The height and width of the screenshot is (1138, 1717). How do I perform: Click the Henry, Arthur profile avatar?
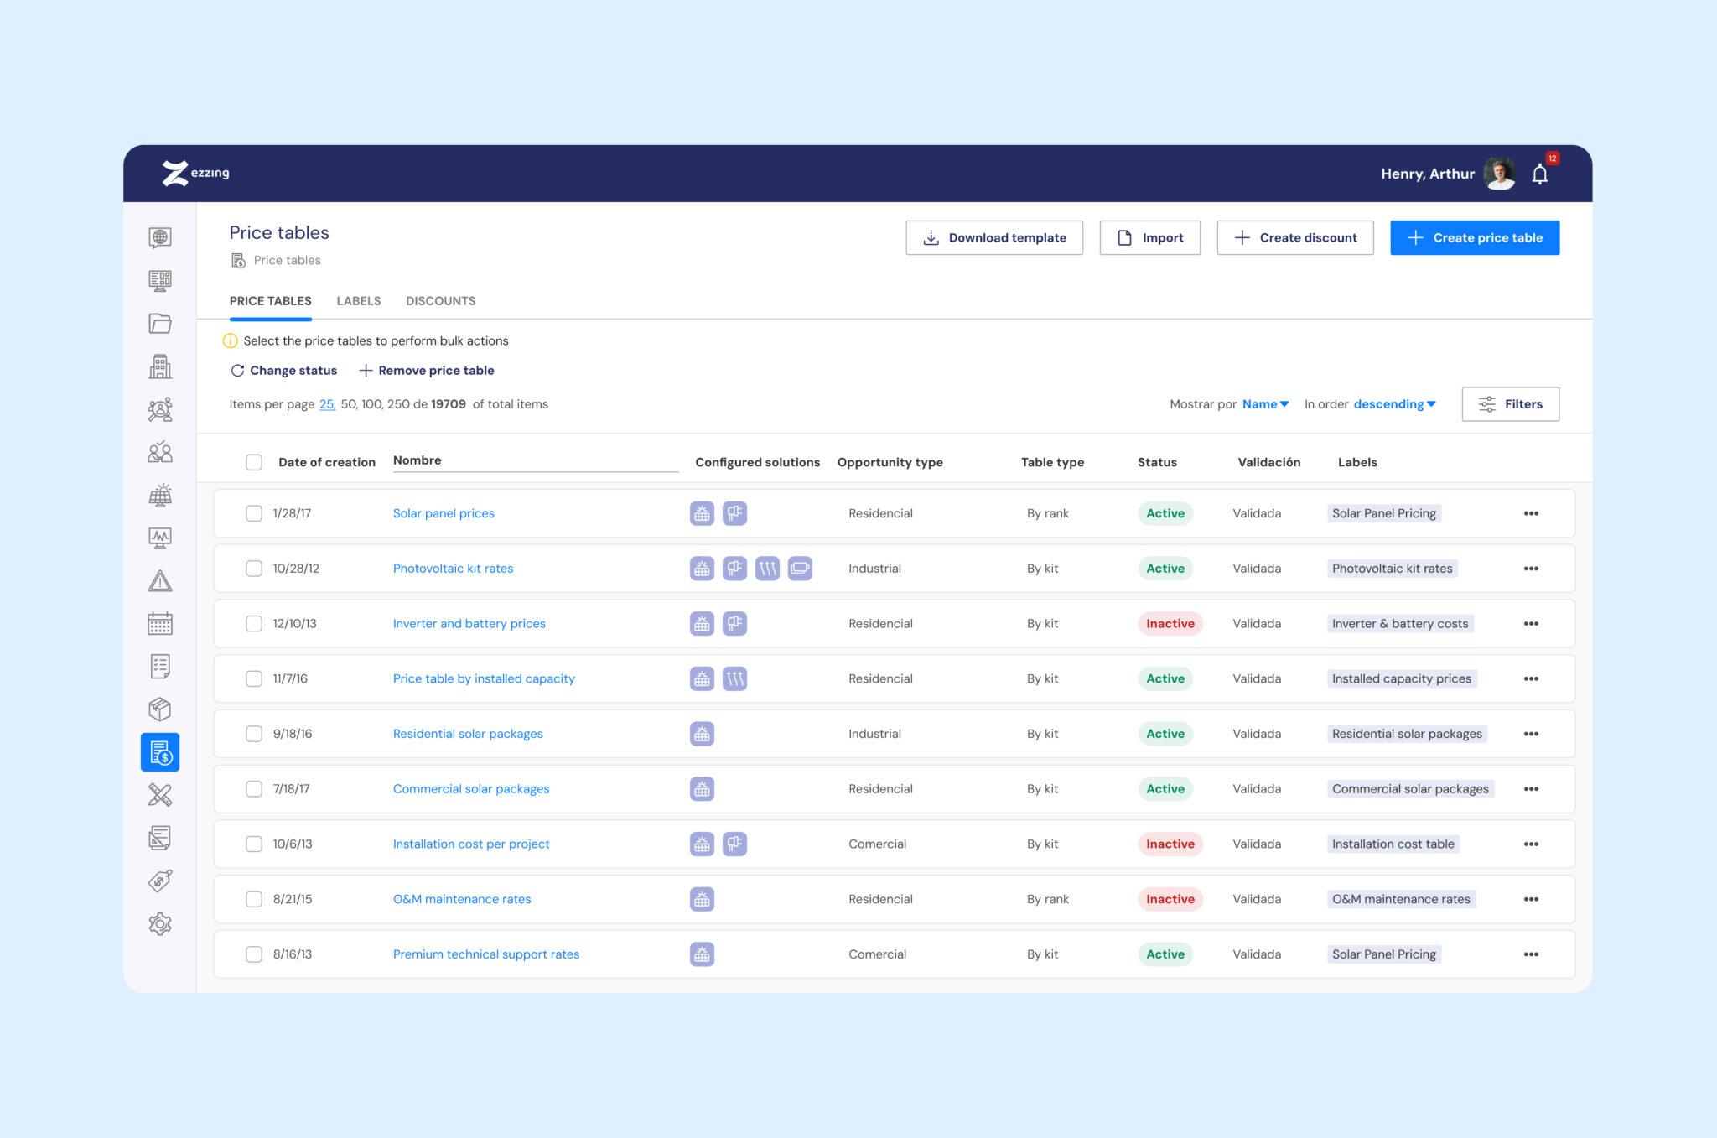pyautogui.click(x=1498, y=174)
